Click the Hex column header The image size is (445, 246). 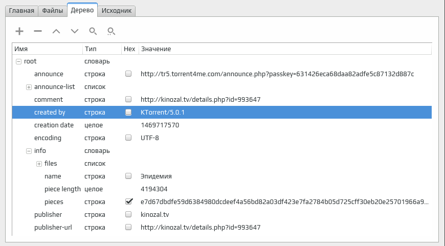click(x=130, y=49)
